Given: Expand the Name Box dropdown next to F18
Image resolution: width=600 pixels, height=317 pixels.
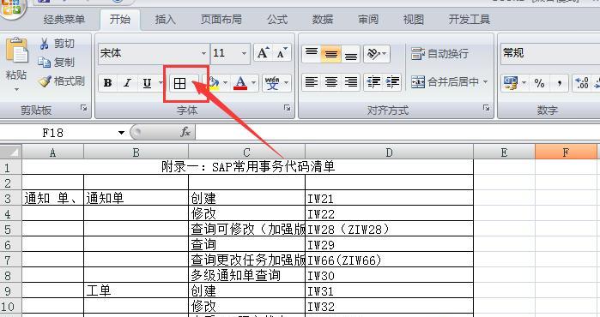Looking at the screenshot, I should [x=121, y=133].
